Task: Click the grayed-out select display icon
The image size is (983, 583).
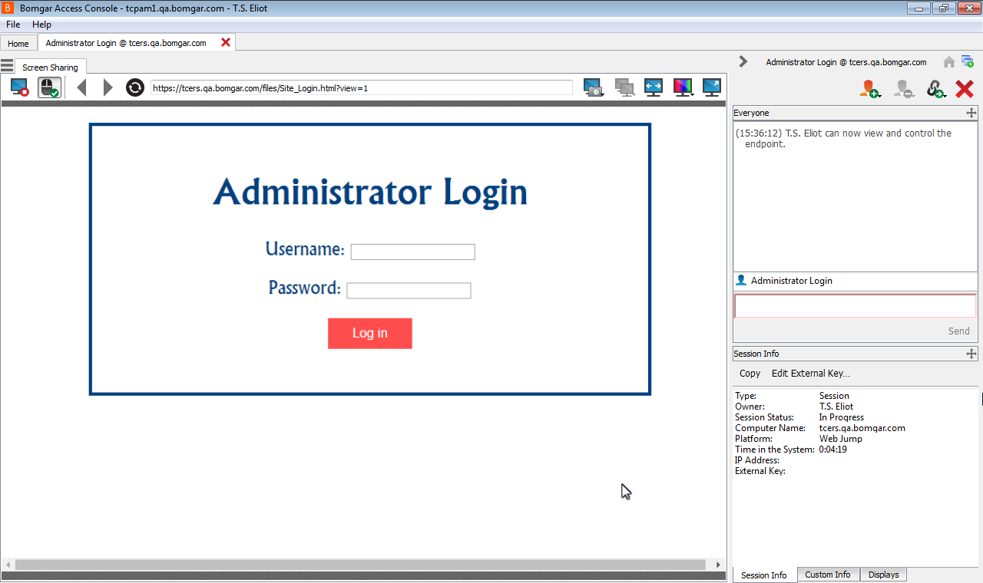Action: pos(625,87)
